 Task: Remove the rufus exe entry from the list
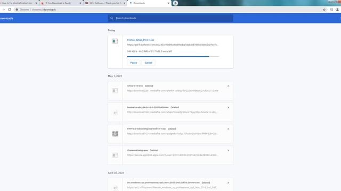click(x=228, y=86)
